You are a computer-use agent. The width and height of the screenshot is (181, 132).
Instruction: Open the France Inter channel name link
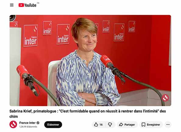[27, 123]
